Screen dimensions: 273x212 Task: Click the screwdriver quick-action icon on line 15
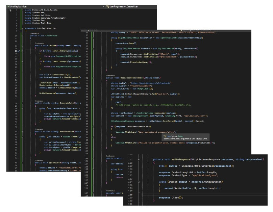pos(19,51)
